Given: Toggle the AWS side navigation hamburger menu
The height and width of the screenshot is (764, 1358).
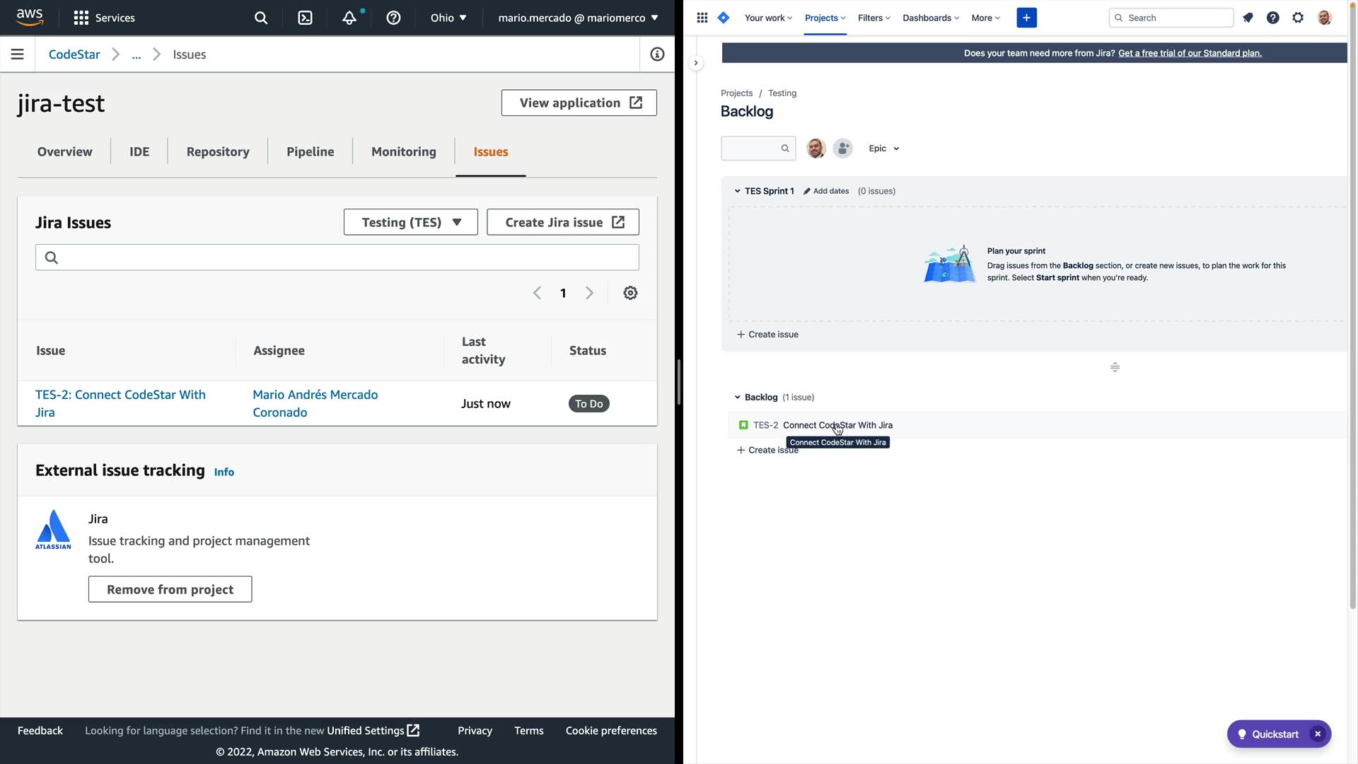Looking at the screenshot, I should [18, 54].
